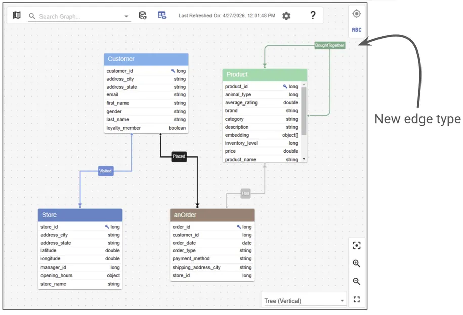Expand the Search Graph dropdown arrow
The height and width of the screenshot is (315, 463).
coord(126,17)
